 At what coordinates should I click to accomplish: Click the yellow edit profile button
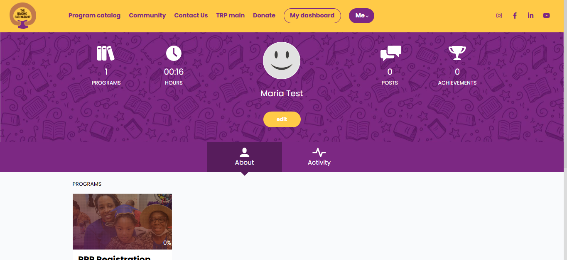[282, 119]
